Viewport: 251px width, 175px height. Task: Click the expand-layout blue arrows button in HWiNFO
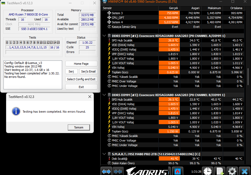(106, 172)
